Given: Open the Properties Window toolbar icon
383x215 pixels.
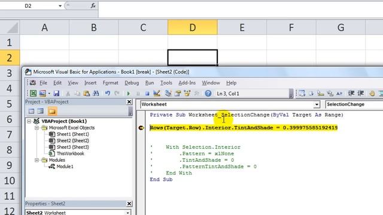Looking at the screenshot, I should [178, 93].
